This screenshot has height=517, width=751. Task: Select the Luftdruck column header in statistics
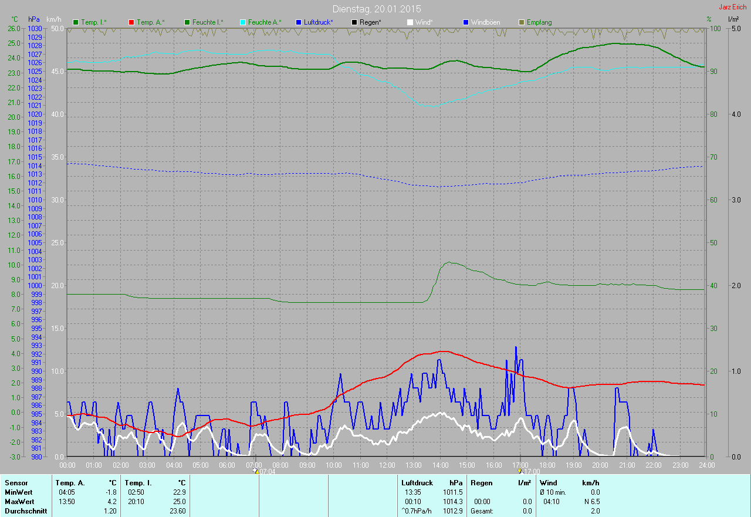pyautogui.click(x=417, y=483)
